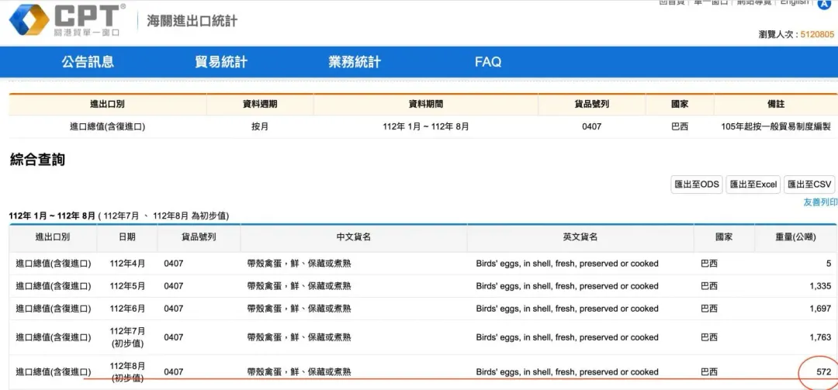Click the CPT 關港貿單一窗口 logo

(68, 19)
